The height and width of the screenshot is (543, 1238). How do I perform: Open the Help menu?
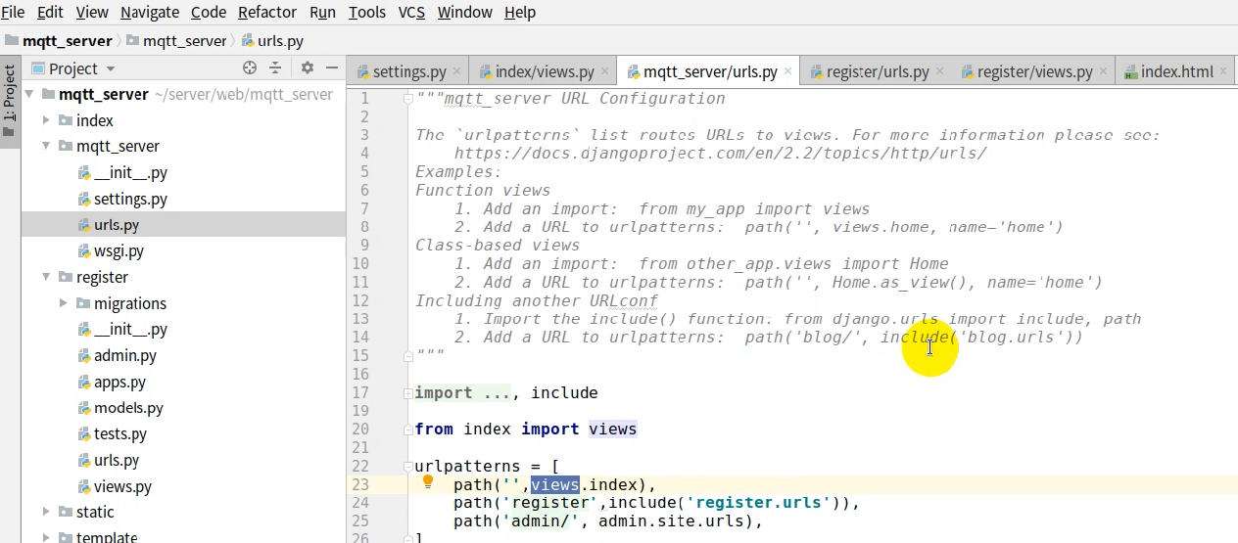point(520,12)
